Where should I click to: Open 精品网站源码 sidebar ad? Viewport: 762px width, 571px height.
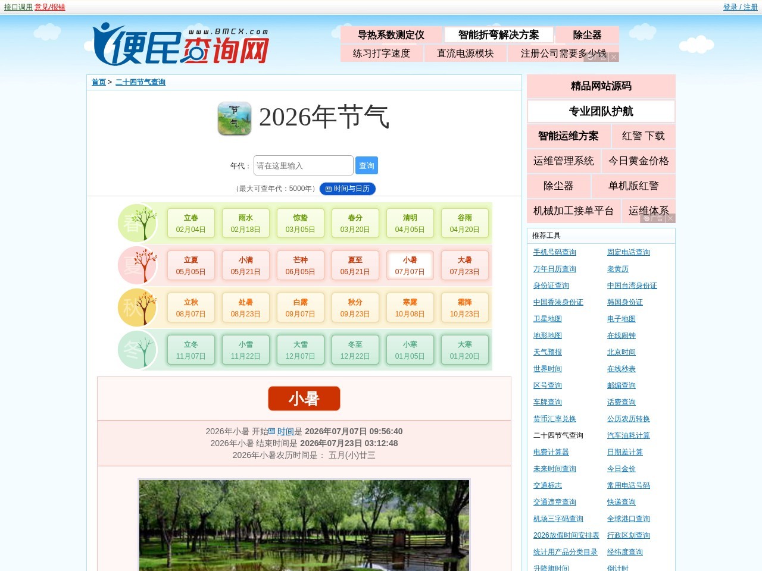click(x=601, y=86)
